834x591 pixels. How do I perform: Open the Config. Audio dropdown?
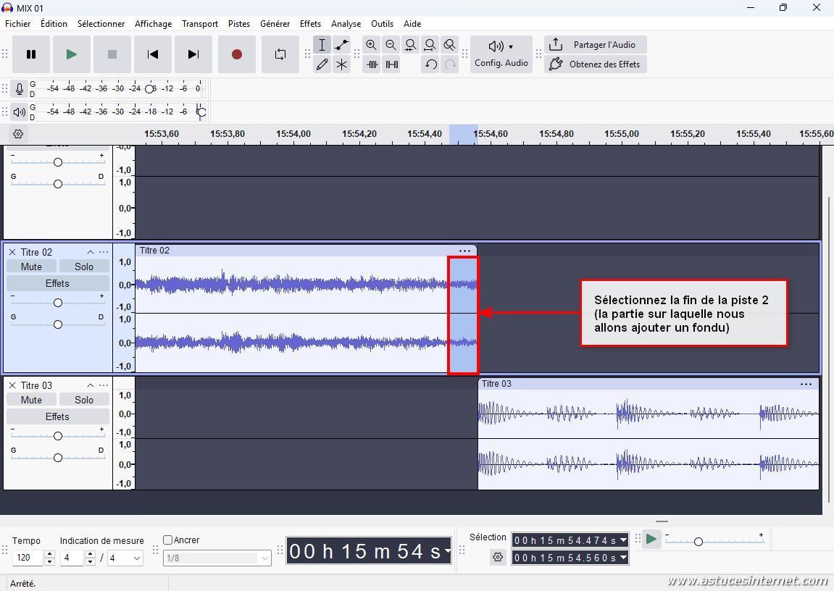pyautogui.click(x=501, y=54)
